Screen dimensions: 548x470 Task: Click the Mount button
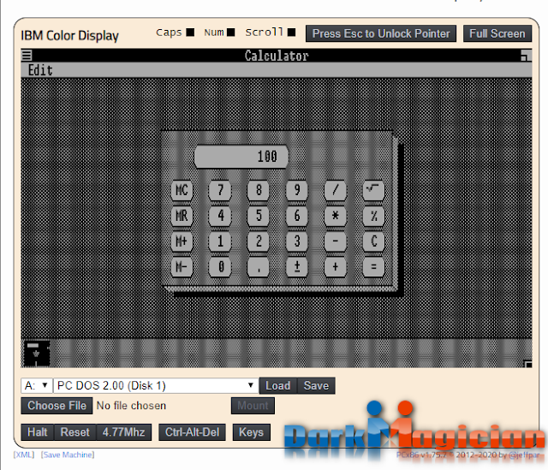pos(253,406)
